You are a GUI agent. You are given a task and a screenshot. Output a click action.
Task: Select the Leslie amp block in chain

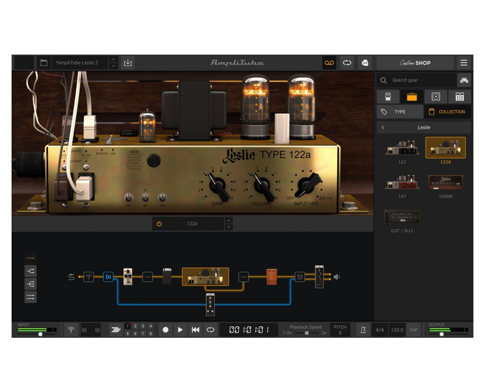pyautogui.click(x=205, y=276)
